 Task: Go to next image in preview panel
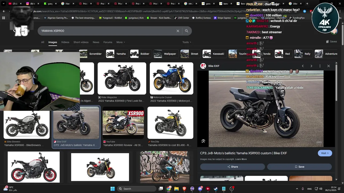pos(311,66)
